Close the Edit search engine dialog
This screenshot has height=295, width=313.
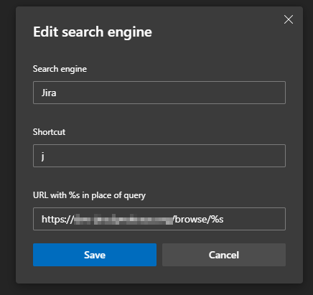tap(289, 19)
